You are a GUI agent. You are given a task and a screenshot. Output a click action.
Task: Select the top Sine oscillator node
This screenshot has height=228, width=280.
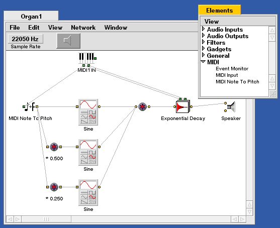[x=88, y=112]
